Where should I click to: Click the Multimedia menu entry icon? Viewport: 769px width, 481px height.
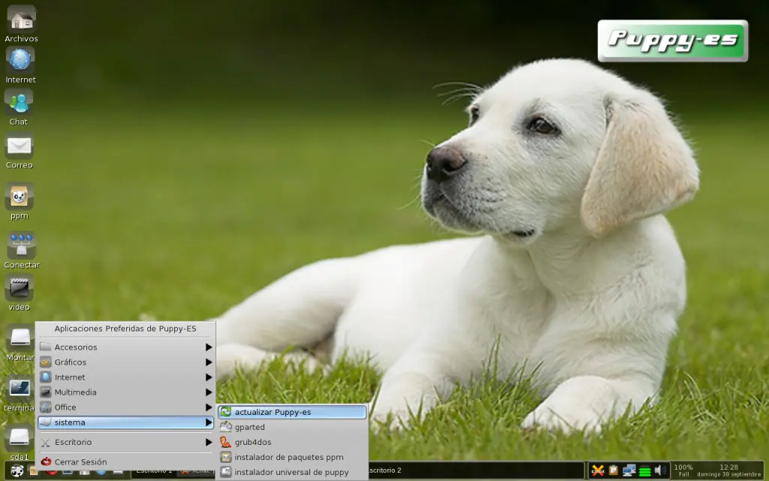[x=46, y=392]
